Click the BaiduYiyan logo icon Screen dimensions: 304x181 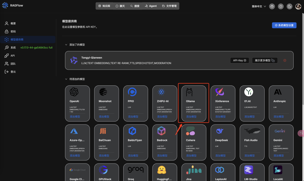point(132,131)
